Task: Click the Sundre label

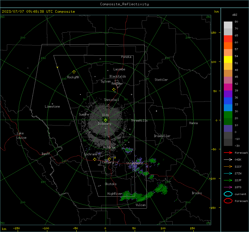Action: pos(84,114)
